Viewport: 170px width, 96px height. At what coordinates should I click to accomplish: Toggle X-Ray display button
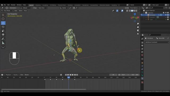click(127, 11)
